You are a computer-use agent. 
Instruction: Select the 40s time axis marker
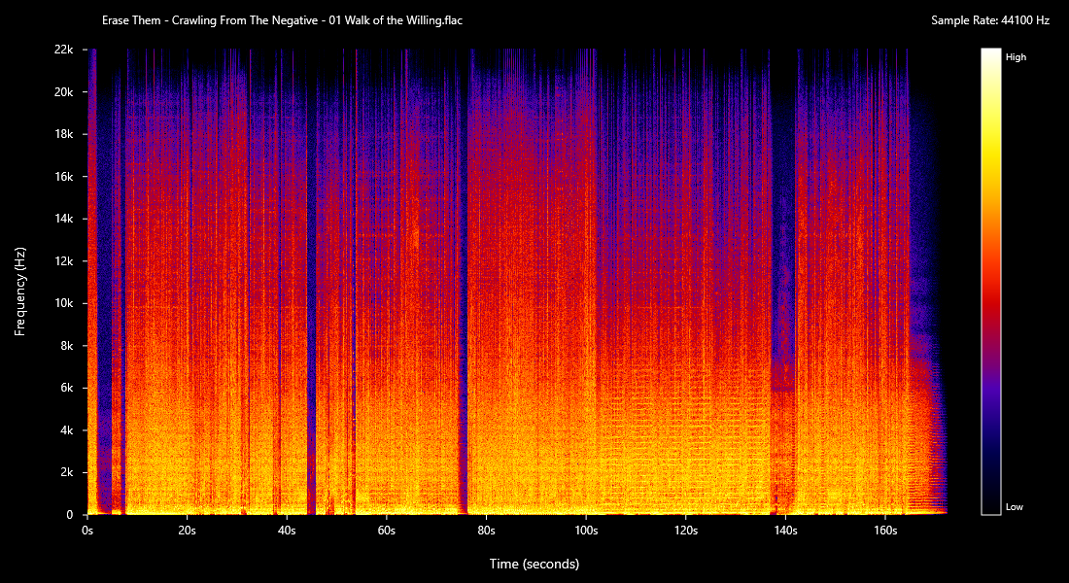pyautogui.click(x=287, y=532)
